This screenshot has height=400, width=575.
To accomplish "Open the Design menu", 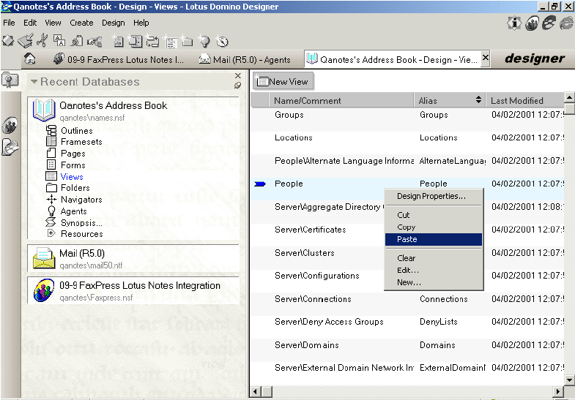I will pos(114,23).
